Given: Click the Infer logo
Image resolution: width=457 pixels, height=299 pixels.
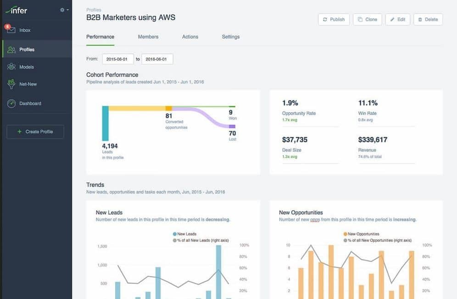Looking at the screenshot, I should [x=17, y=10].
